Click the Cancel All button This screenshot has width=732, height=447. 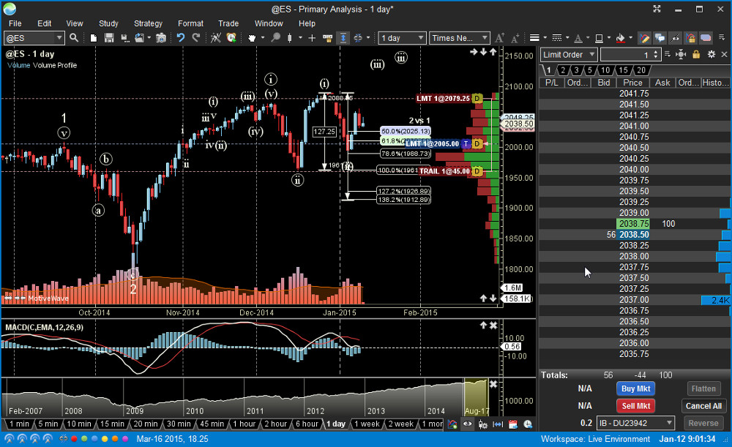(x=703, y=406)
